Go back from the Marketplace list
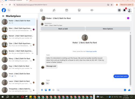 point(3,16)
